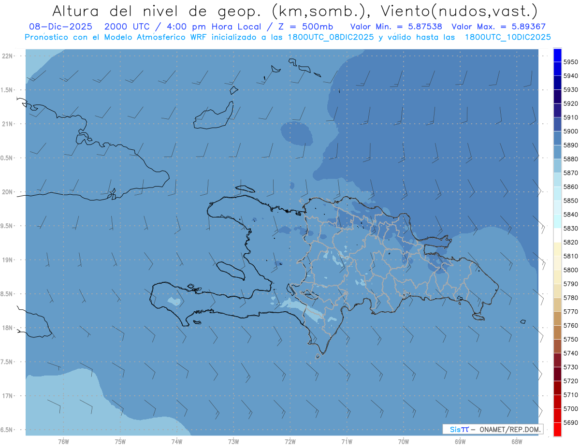Image resolution: width=580 pixels, height=448 pixels.
Task: Pick the bright red swatch below 5690
Action: 557,429
